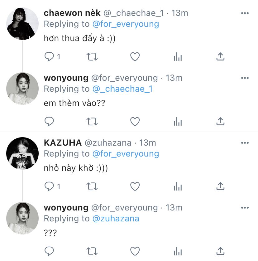View analytics of wonyoung's "???" tweet
Viewport: 258px width, 261px height.
(x=178, y=251)
